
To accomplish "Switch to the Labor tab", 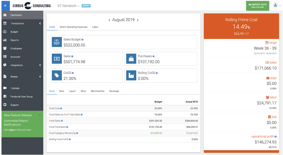I will pyautogui.click(x=95, y=27).
